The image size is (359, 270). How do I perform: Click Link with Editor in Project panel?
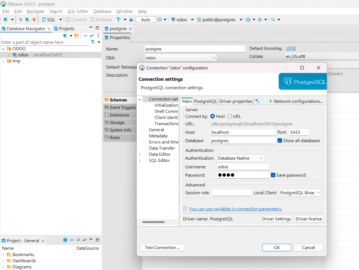tap(84, 240)
